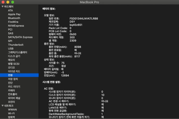The width and height of the screenshot is (179, 119).
Task: Show 카메라 information
Action: click(x=12, y=90)
